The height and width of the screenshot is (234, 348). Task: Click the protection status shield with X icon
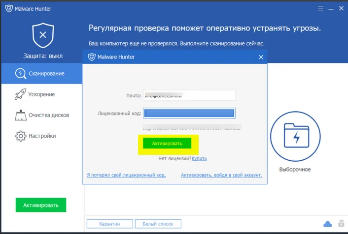tap(43, 35)
